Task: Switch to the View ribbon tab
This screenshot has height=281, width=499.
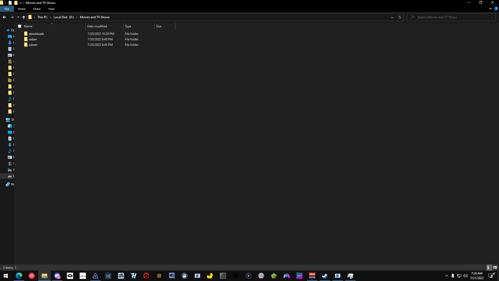Action: click(51, 9)
